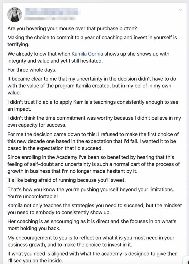Click the blurred author name
Viewport: 189px width, 264px height.
(x=53, y=12)
